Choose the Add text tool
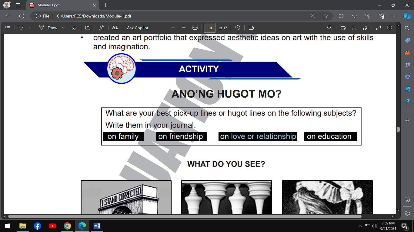The image size is (414, 232). tap(88, 28)
